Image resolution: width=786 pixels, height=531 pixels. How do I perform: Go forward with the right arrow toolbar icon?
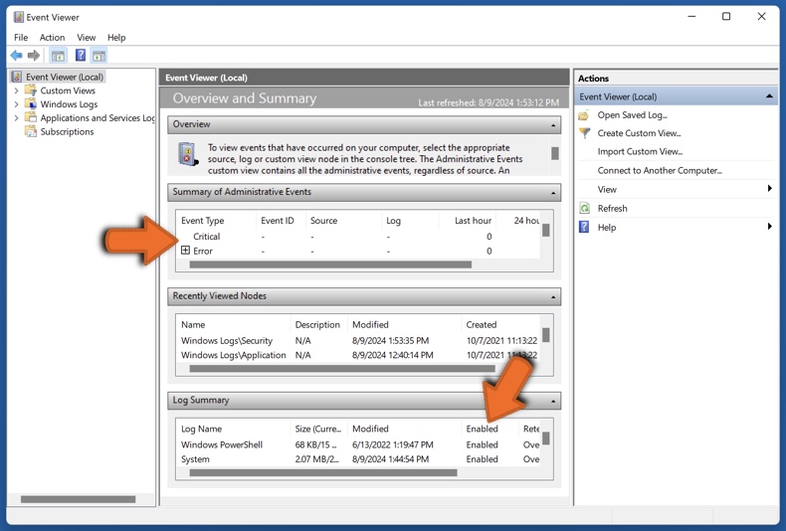click(34, 55)
